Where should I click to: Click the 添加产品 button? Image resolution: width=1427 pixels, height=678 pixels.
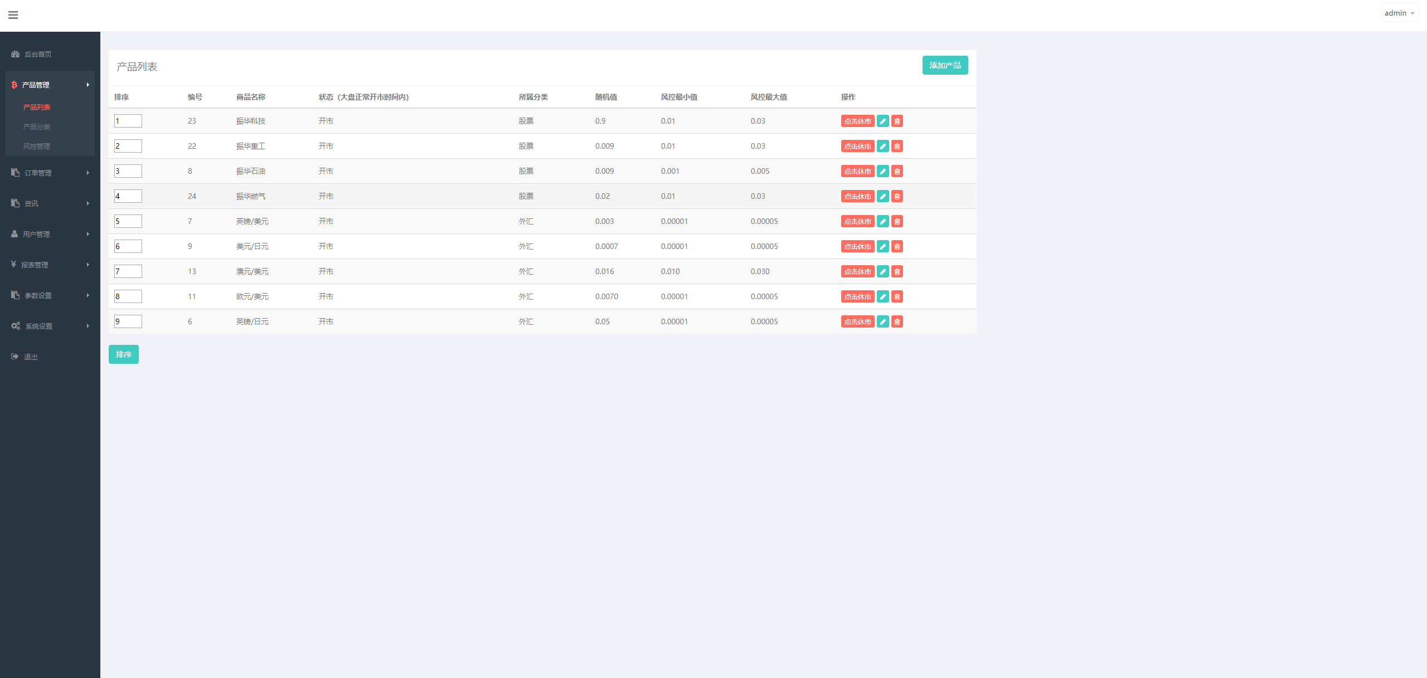click(945, 65)
